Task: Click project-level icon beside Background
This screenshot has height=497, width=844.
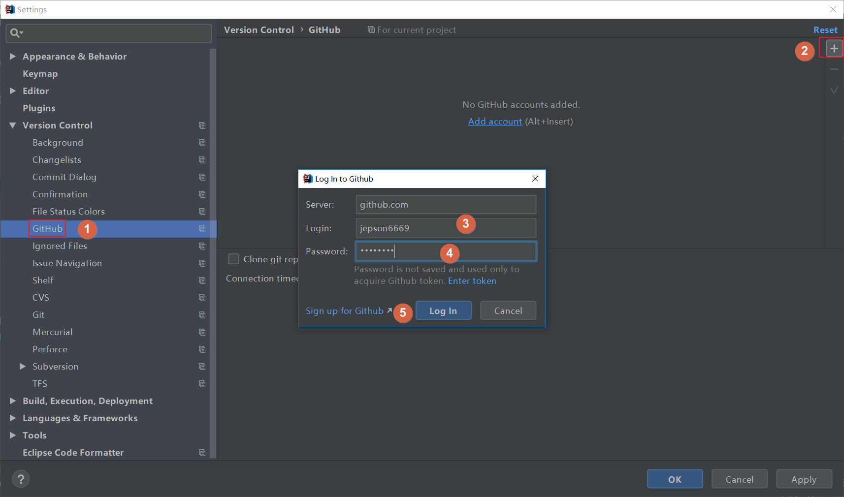Action: point(202,143)
